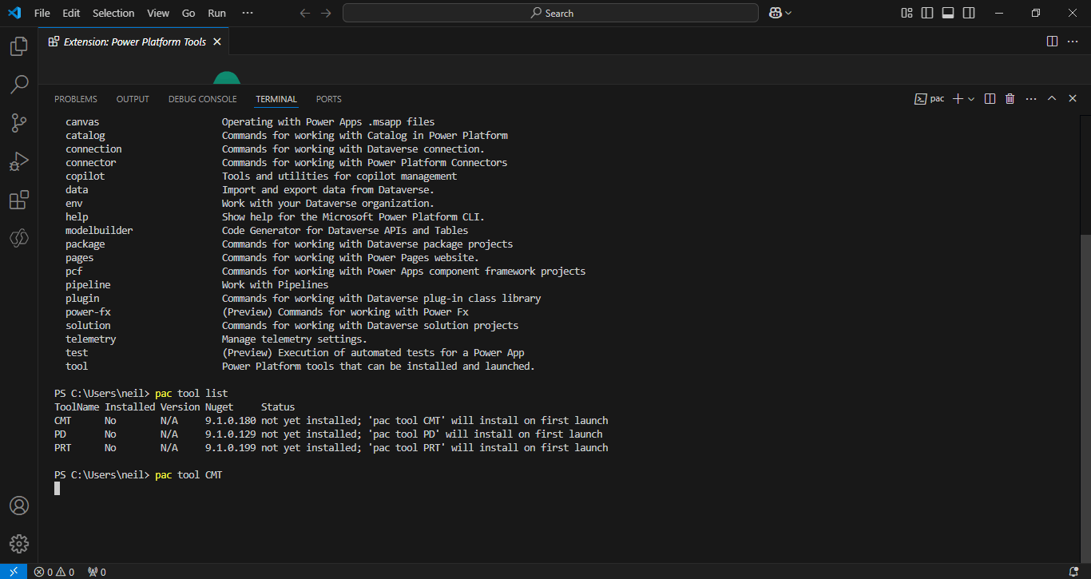Open the Explorer view in activity bar

[x=18, y=46]
